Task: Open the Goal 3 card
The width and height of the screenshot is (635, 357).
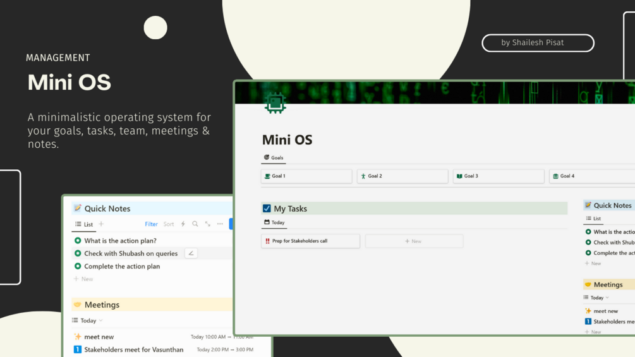Action: (x=499, y=176)
